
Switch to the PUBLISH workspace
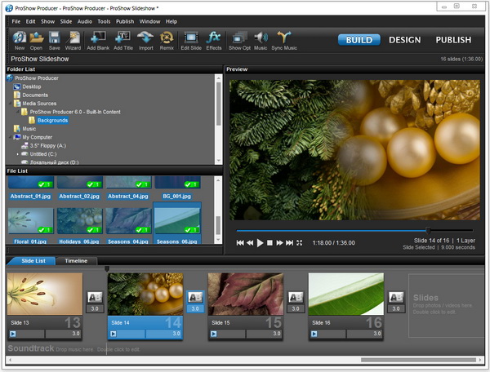coord(453,40)
